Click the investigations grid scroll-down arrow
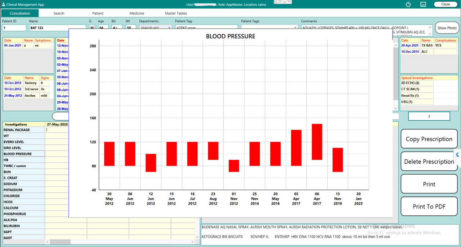The width and height of the screenshot is (461, 247). 197,237
